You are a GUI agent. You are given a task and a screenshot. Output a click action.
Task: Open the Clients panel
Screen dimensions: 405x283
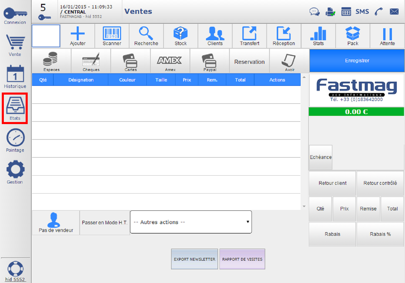point(215,36)
